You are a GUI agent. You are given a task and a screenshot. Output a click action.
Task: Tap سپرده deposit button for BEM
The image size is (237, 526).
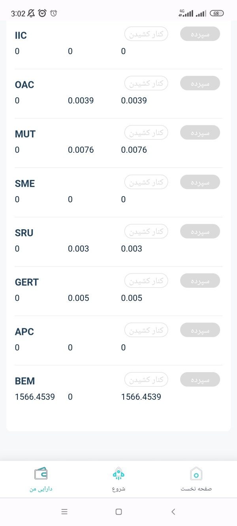pyautogui.click(x=200, y=380)
